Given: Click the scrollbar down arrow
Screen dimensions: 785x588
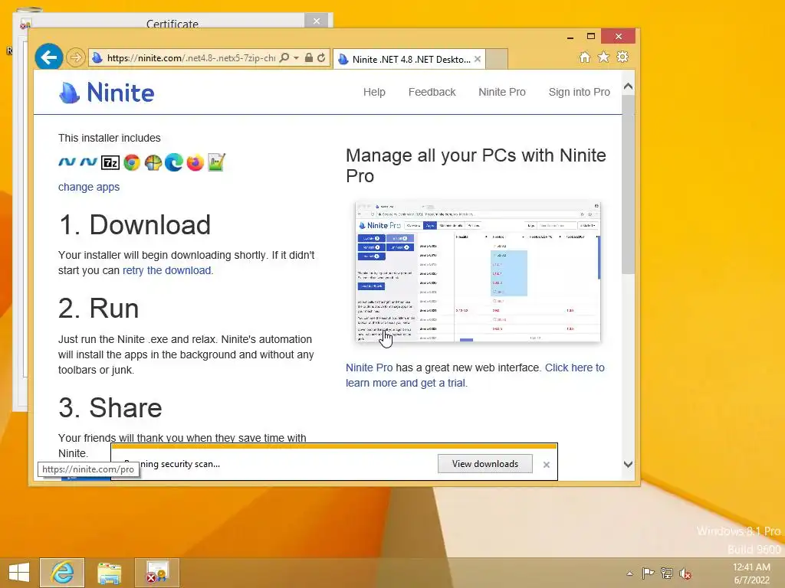Looking at the screenshot, I should [629, 464].
